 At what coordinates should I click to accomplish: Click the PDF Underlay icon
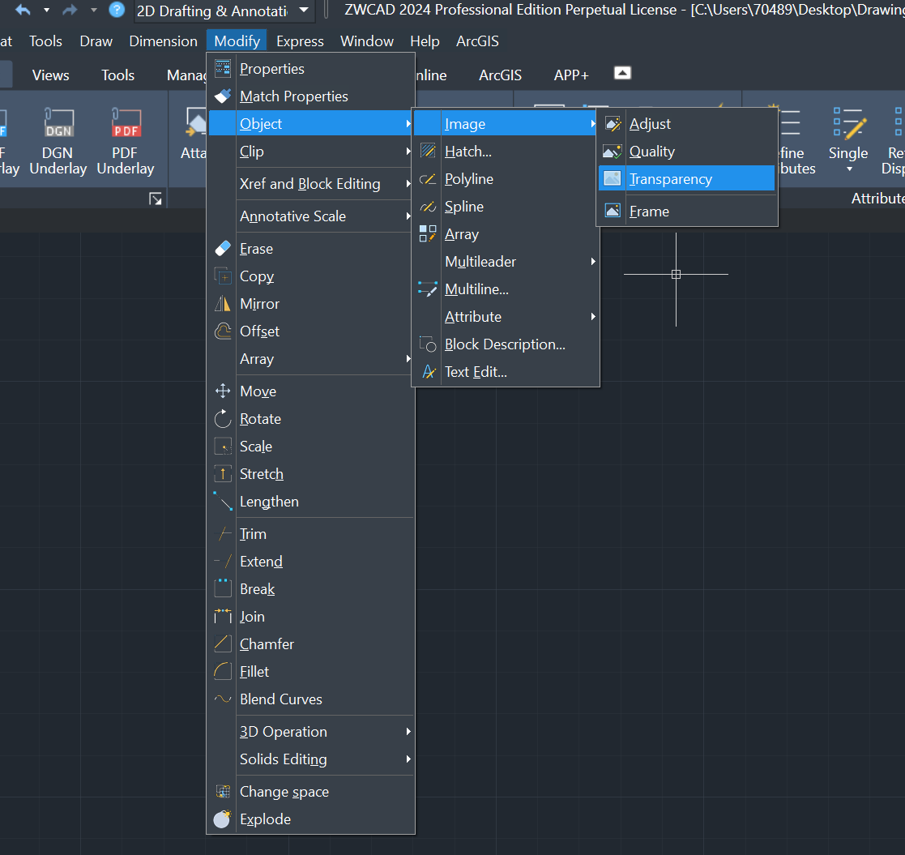[x=126, y=122]
